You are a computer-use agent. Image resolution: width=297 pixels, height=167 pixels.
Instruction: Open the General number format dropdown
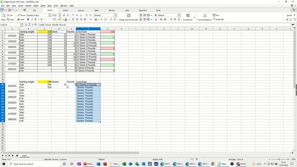tap(115, 15)
